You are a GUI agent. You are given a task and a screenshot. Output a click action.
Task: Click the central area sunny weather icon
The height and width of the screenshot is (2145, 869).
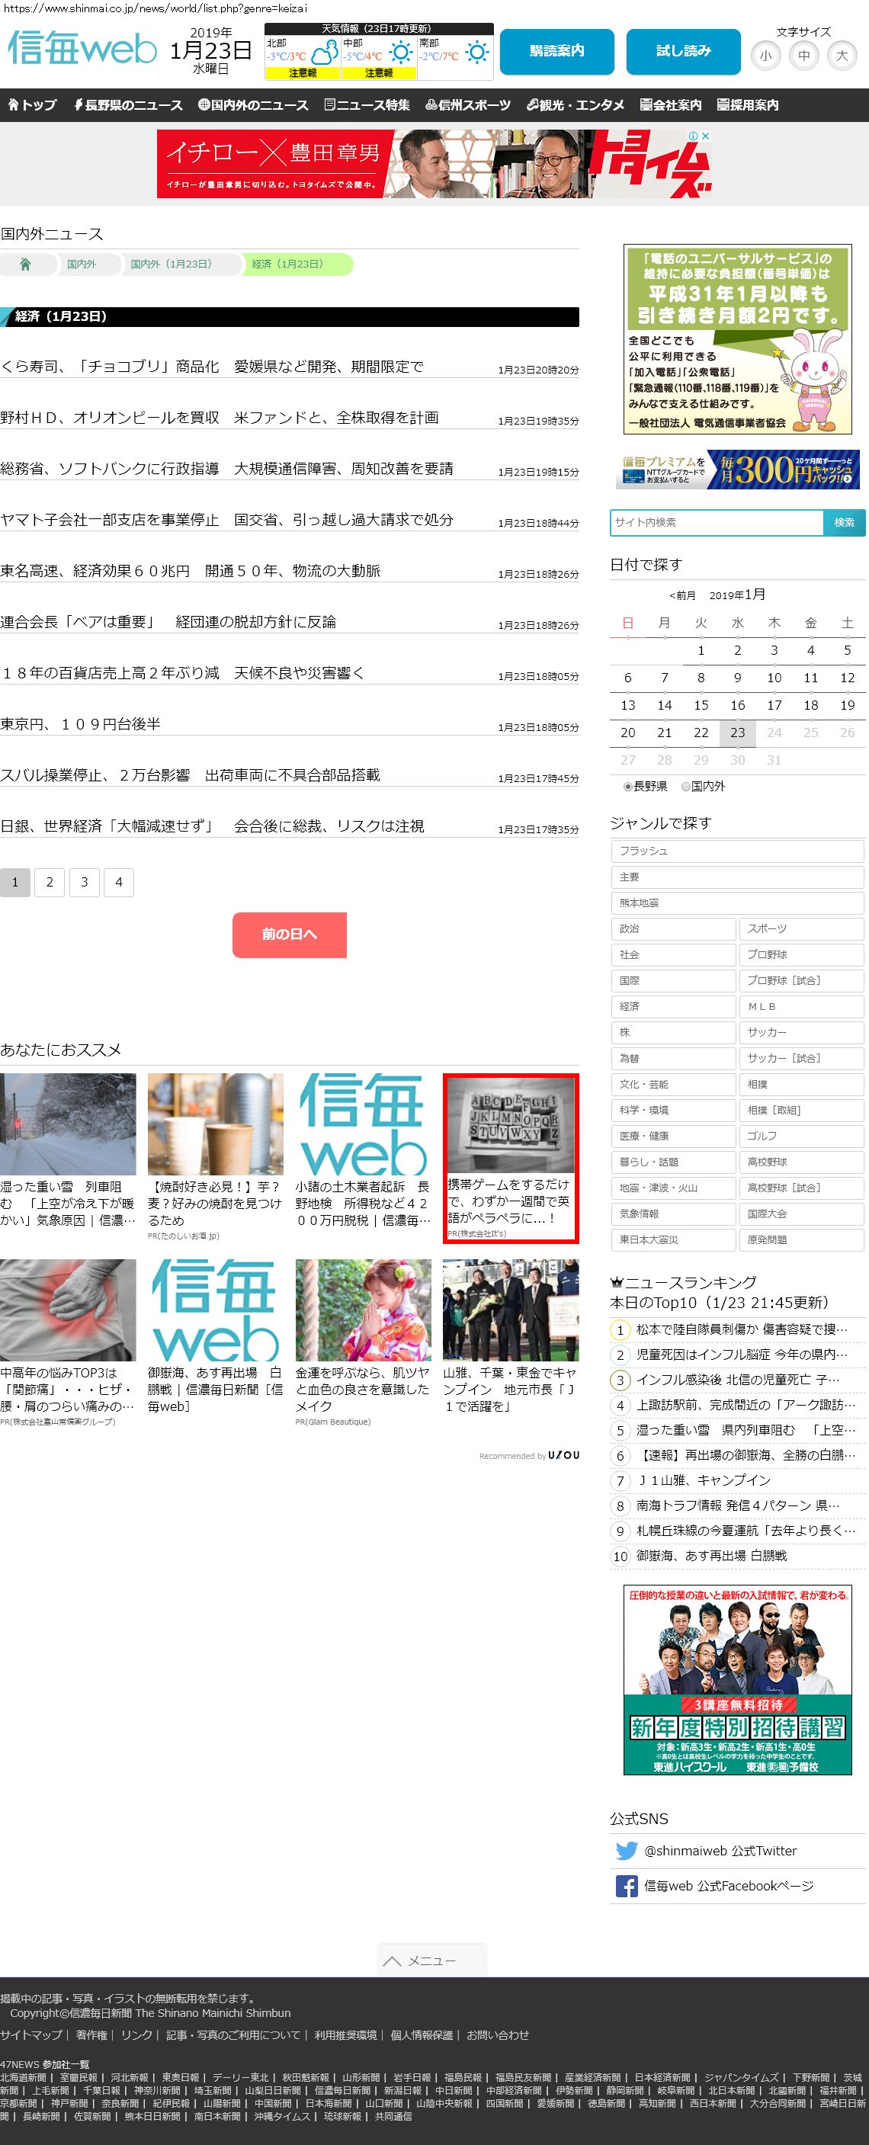click(x=400, y=53)
